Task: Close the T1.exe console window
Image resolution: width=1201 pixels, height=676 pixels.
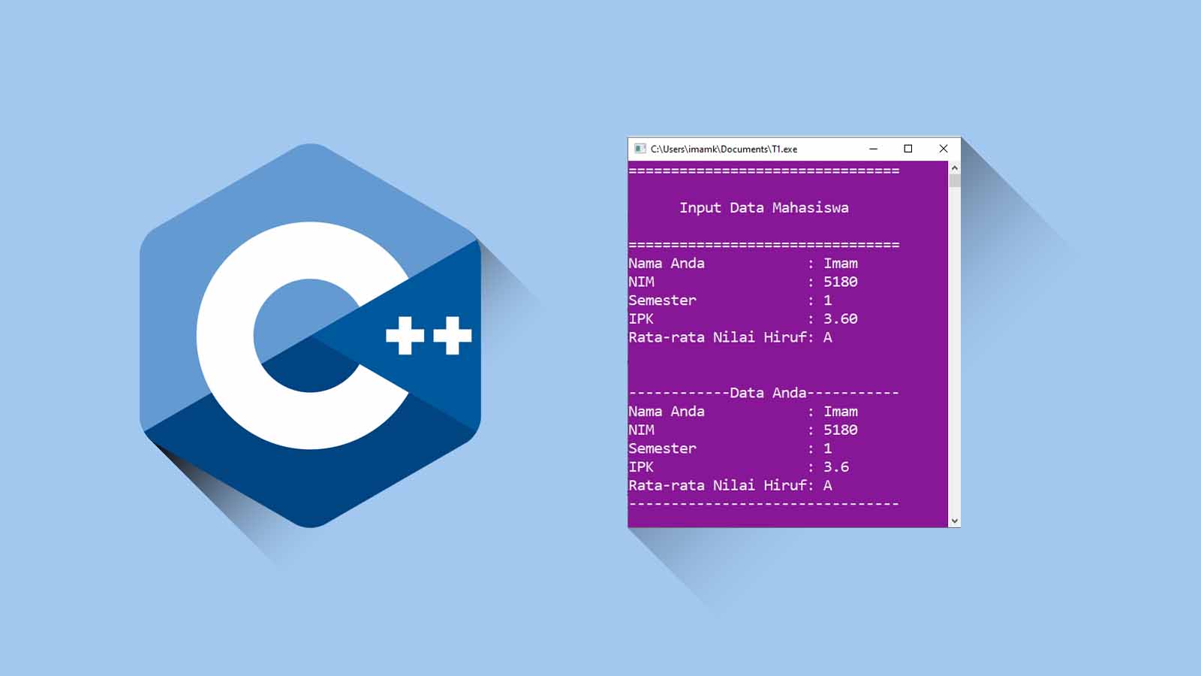Action: click(x=944, y=149)
